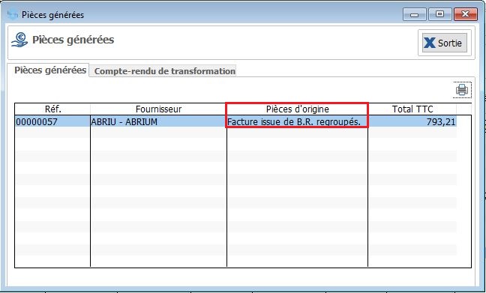Select supplier cell ABRIU - ABRIUM
Screen dimensions: 486x293
point(158,121)
